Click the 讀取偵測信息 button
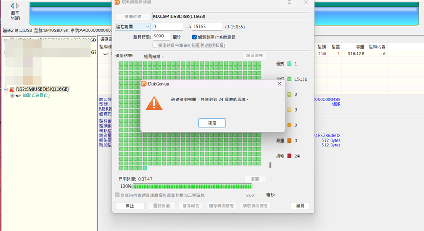 [255, 206]
